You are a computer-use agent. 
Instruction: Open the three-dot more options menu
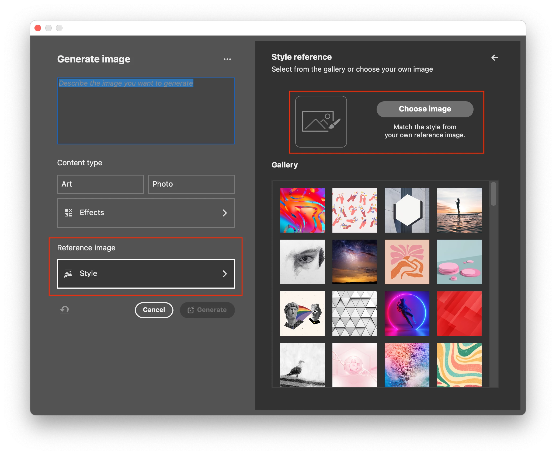click(x=227, y=59)
